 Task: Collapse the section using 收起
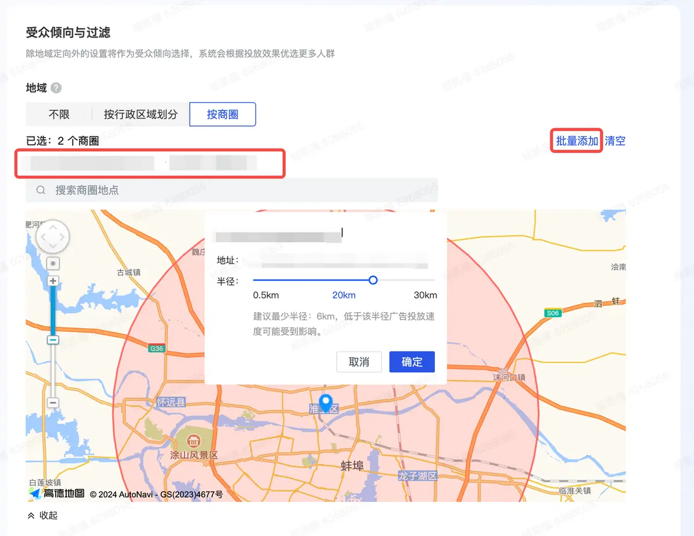coord(42,515)
